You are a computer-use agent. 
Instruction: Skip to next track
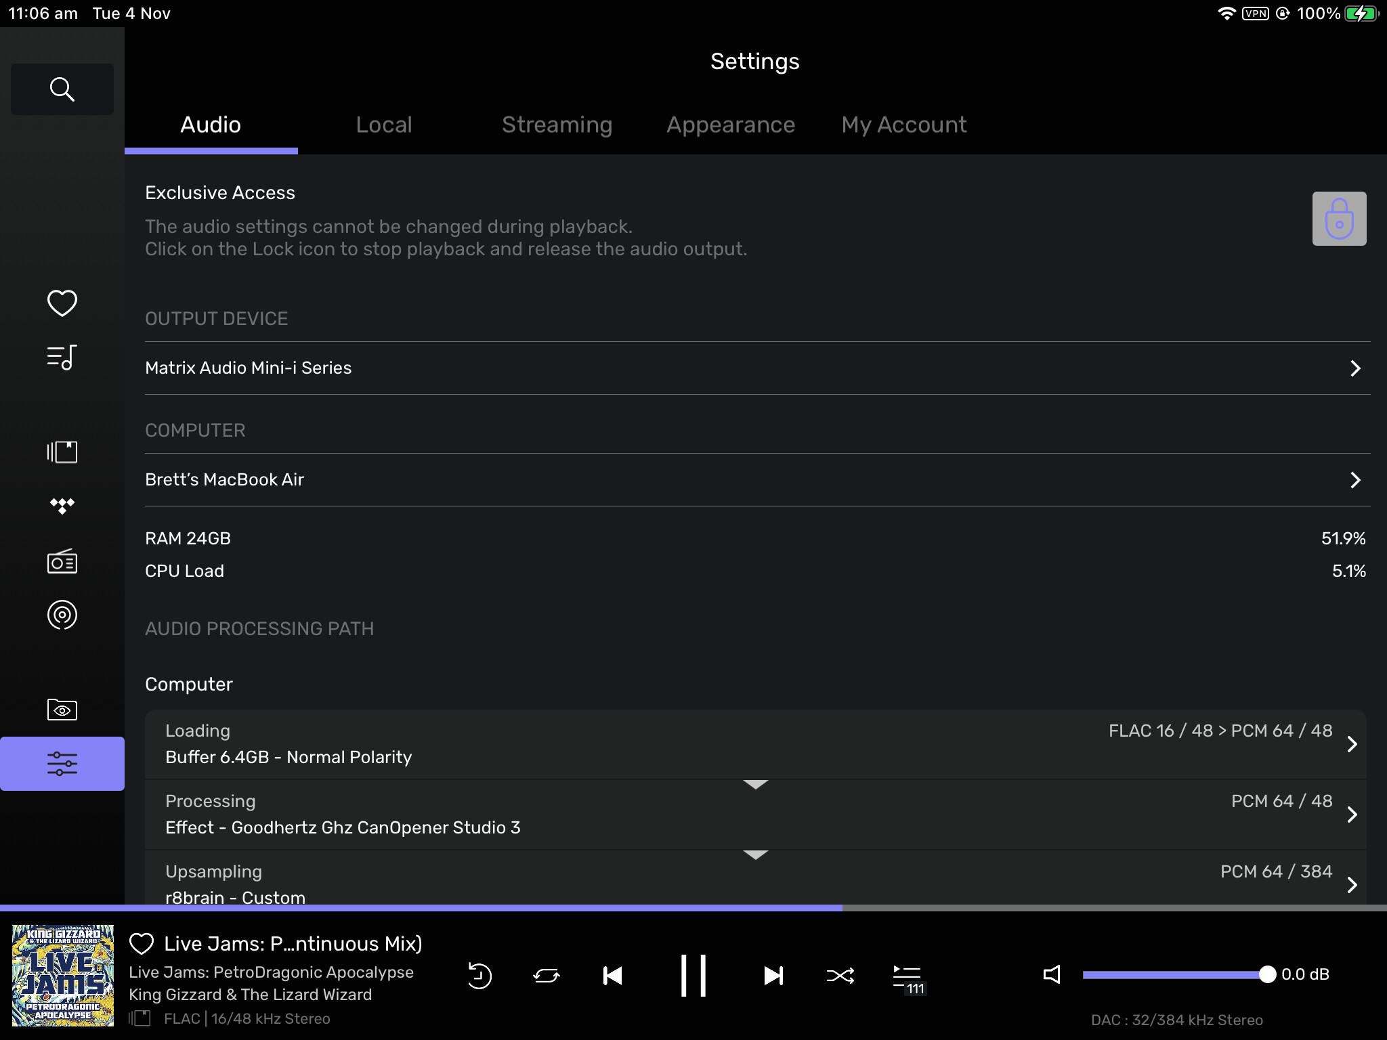coord(773,976)
